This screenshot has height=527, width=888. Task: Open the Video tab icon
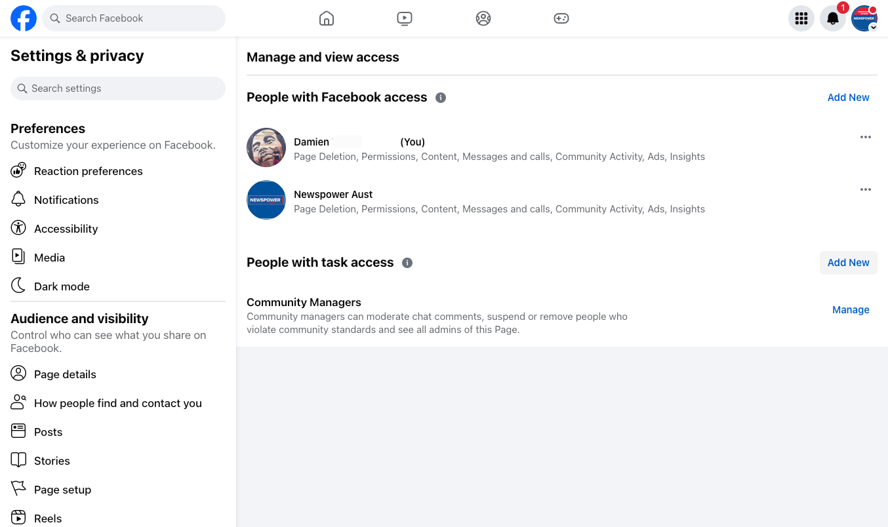(405, 18)
